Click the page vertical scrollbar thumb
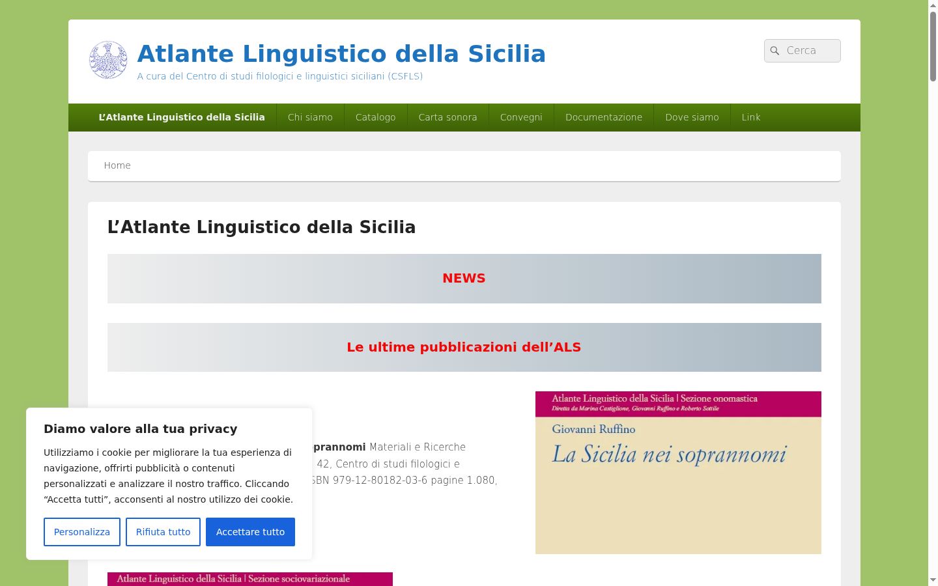The width and height of the screenshot is (938, 586). pyautogui.click(x=933, y=46)
